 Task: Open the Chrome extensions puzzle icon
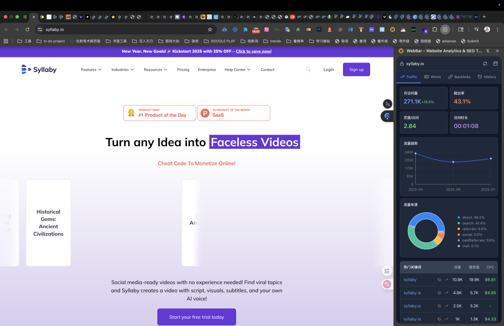coord(434,29)
